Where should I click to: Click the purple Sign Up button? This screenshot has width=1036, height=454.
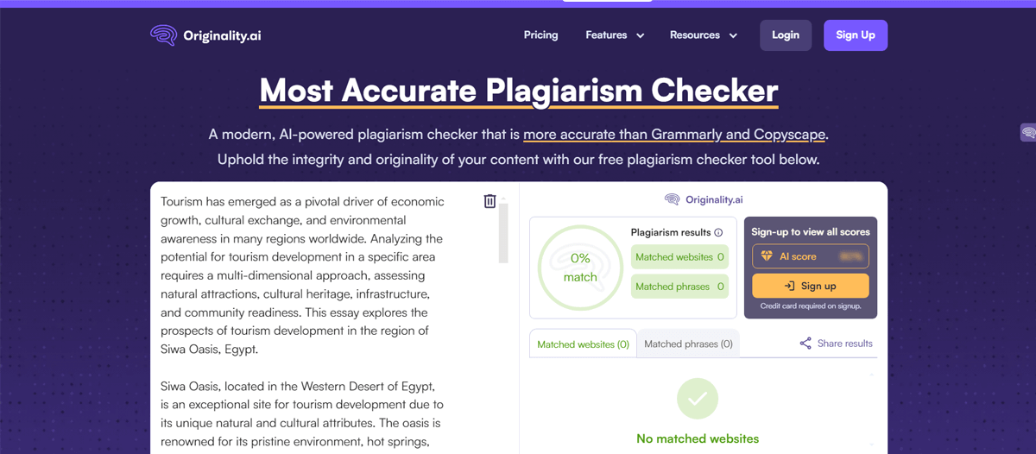(x=855, y=35)
